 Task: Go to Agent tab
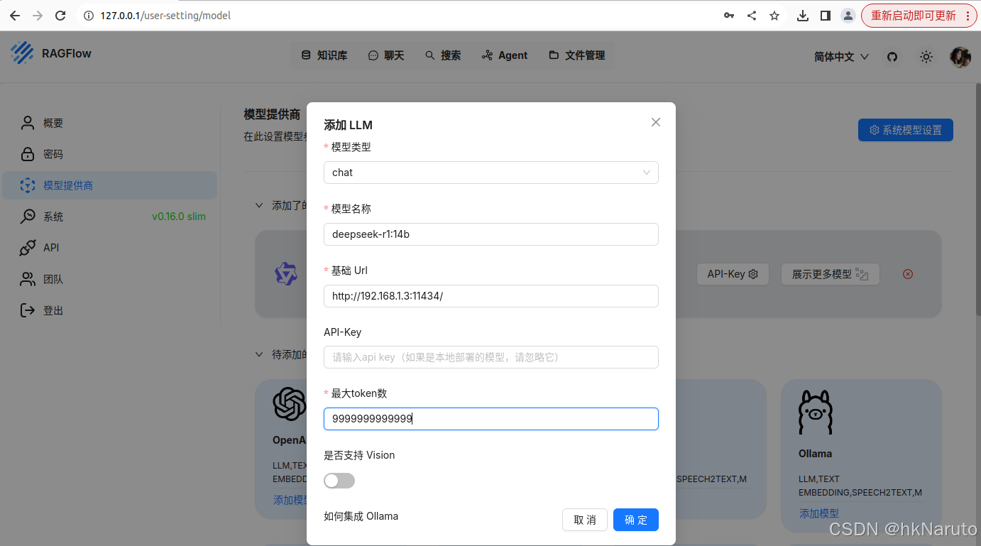pos(505,55)
